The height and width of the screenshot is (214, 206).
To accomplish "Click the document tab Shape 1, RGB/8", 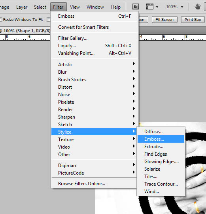I will pyautogui.click(x=25, y=31).
